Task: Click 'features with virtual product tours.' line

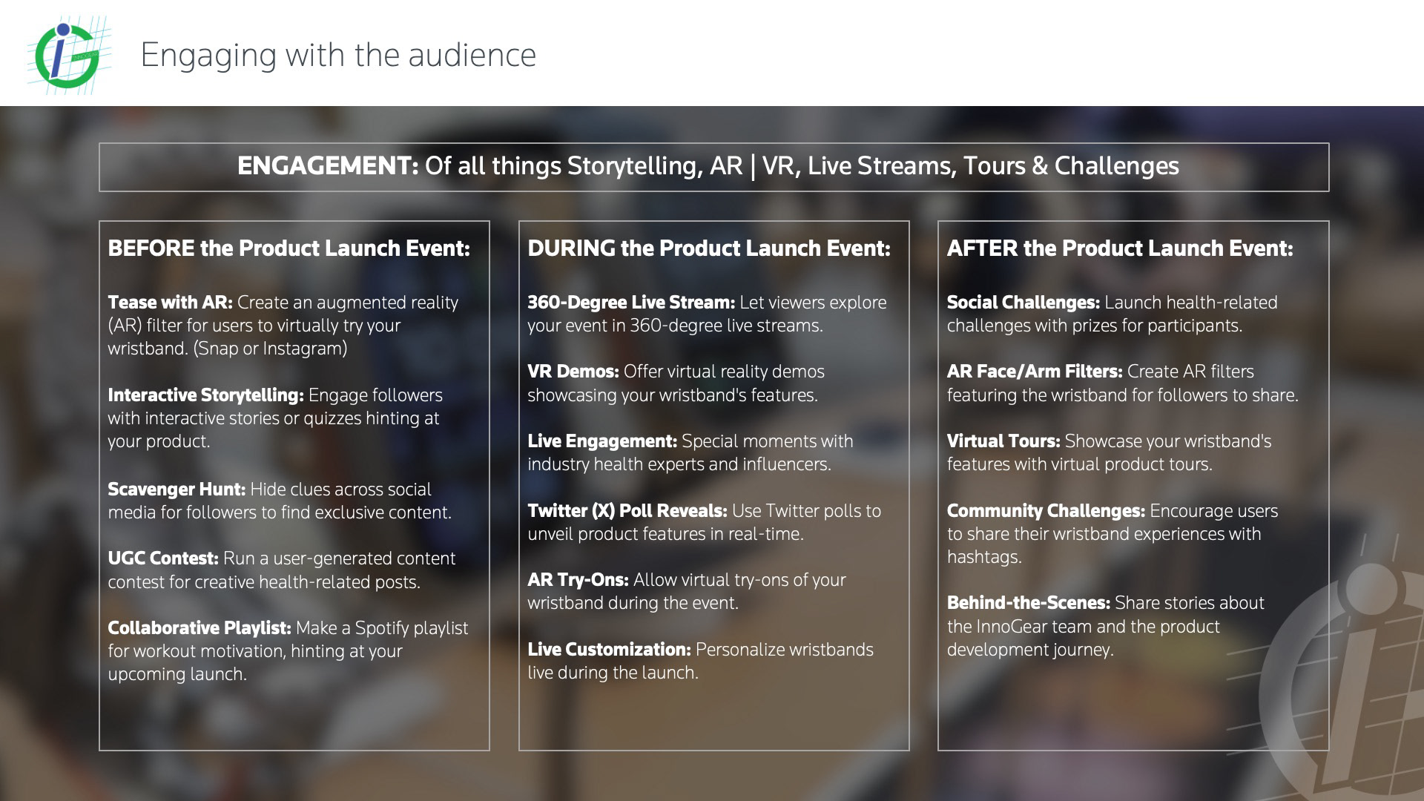Action: pos(1080,464)
